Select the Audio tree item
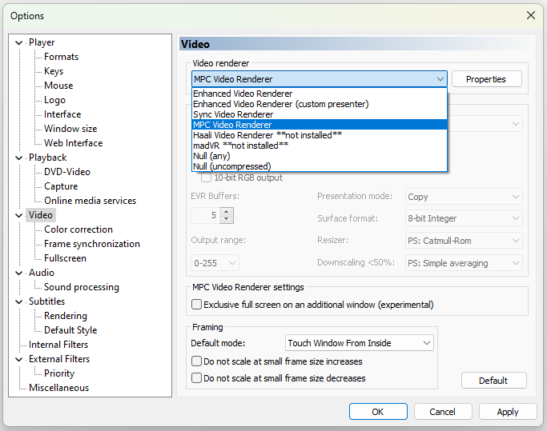This screenshot has width=547, height=431. coord(42,273)
